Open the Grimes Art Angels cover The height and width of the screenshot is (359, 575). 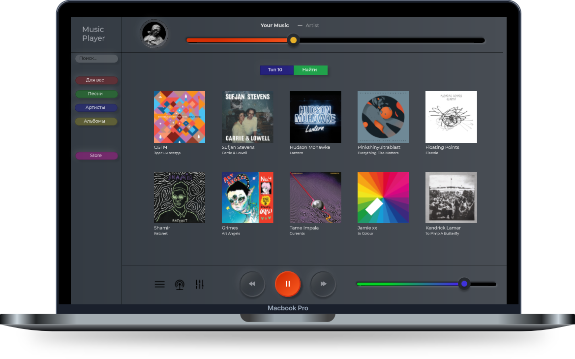point(247,197)
